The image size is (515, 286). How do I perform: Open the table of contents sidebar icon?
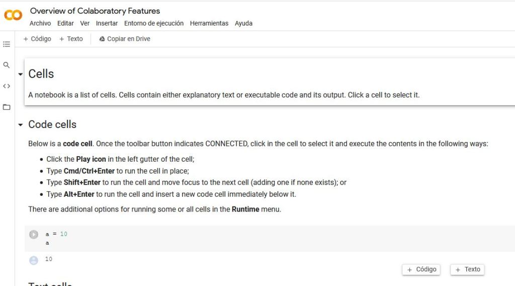(7, 44)
